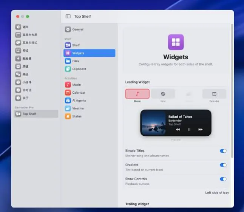244x212 pixels.
Task: Open the Status activity settings
Action: (x=89, y=116)
